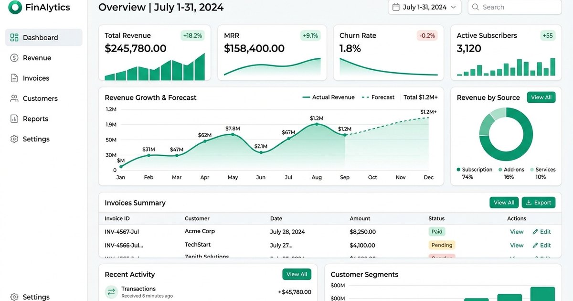Click the Paid status badge
573x301 pixels.
pyautogui.click(x=437, y=232)
